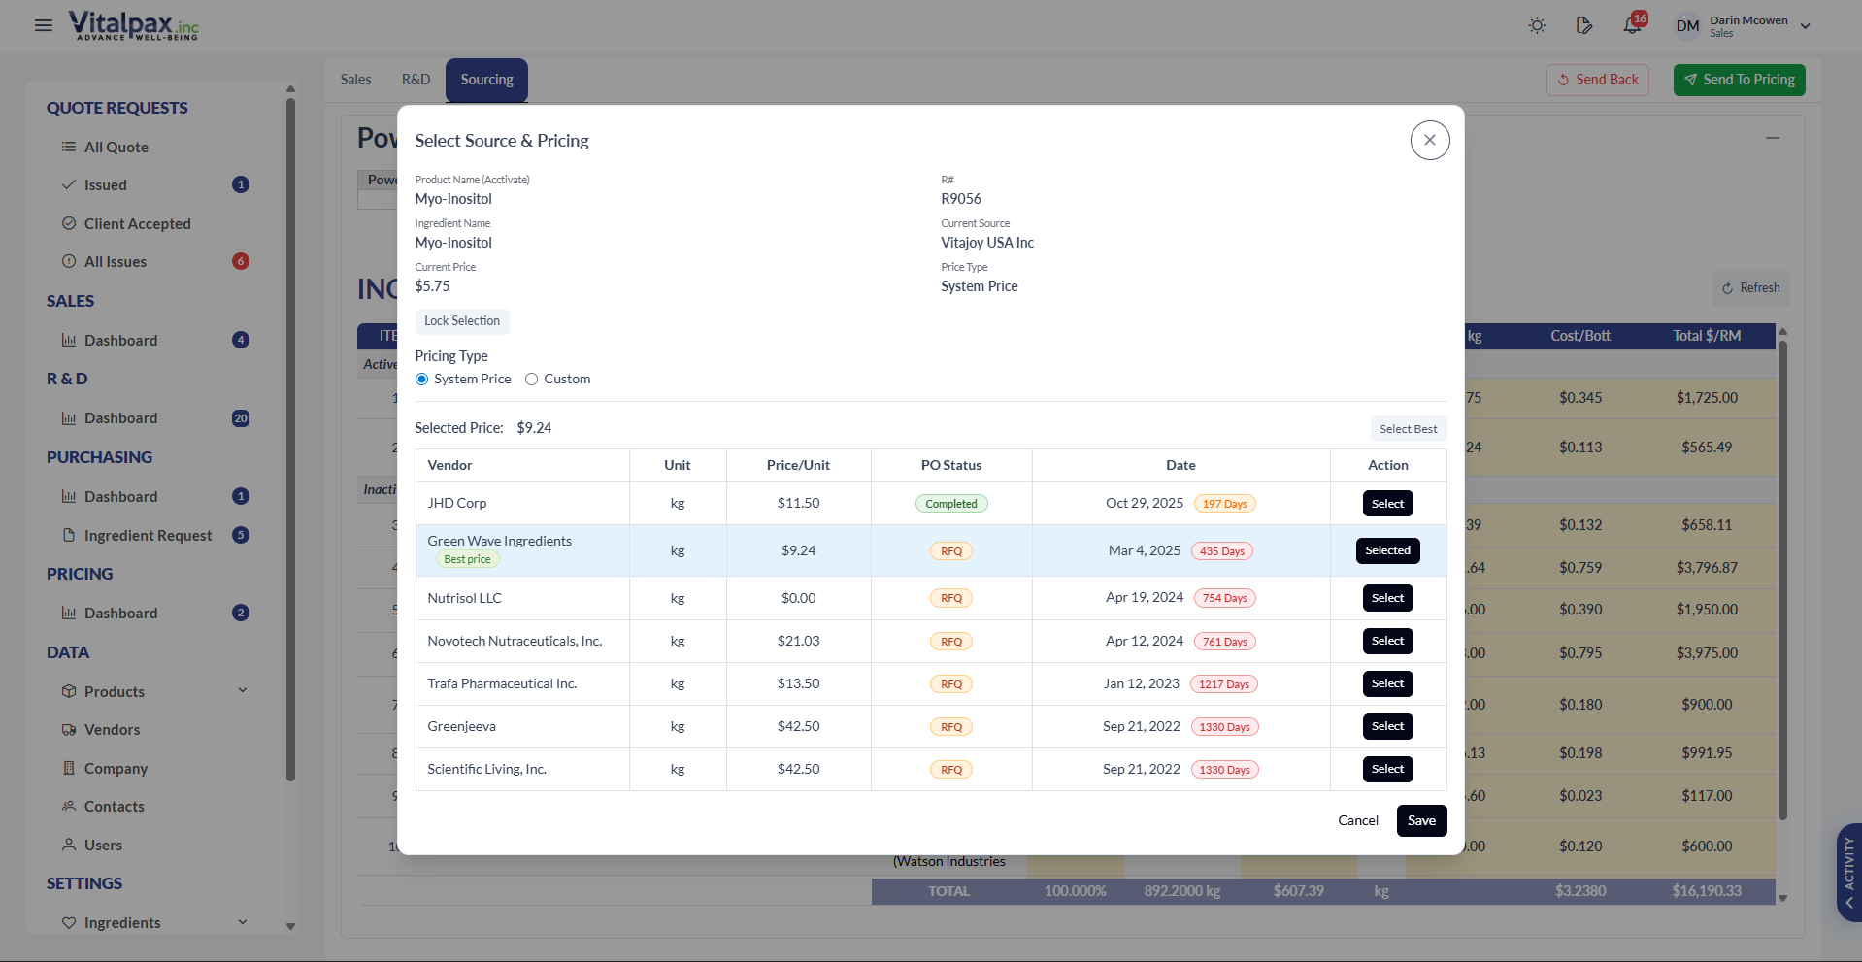Click Client Accepted circle-check icon

[x=69, y=223]
